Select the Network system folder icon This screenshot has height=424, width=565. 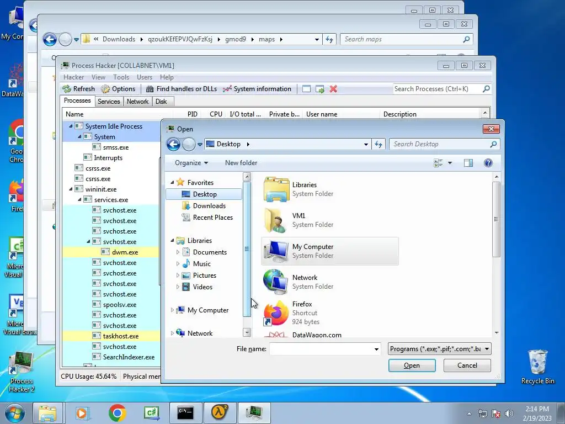[276, 282]
